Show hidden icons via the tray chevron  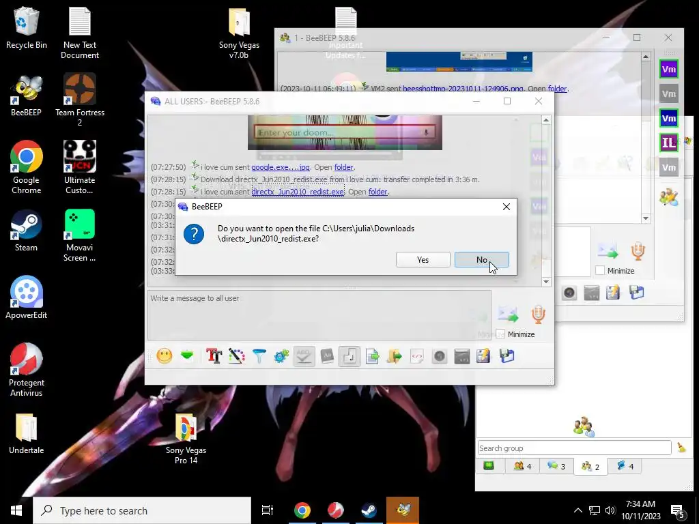(x=577, y=510)
